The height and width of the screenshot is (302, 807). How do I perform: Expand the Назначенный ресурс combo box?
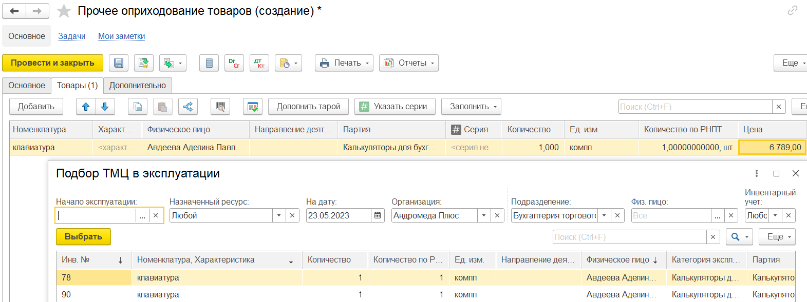coord(279,215)
